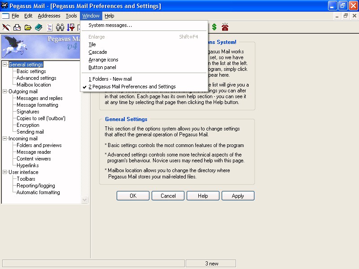Click Pegasus Mail title bar app icon

pyautogui.click(x=4, y=5)
